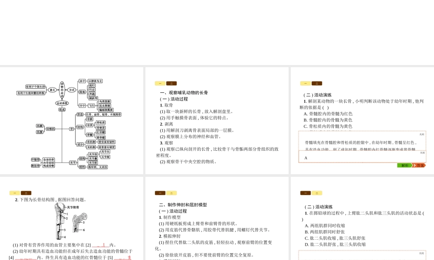This screenshot has width=434, height=260.
Task: Close the answer box showing A
Action: [422, 153]
